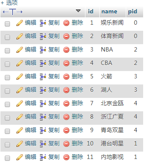Screen dimensions: 157x162
Task: Click pid value in 港台明星 row
Action: 135,143
